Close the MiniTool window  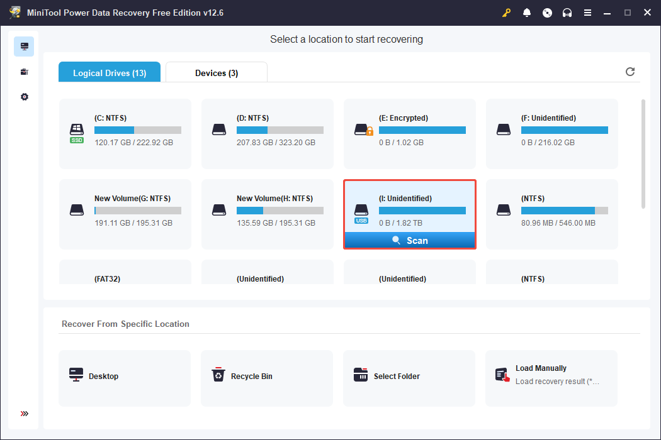tap(647, 13)
